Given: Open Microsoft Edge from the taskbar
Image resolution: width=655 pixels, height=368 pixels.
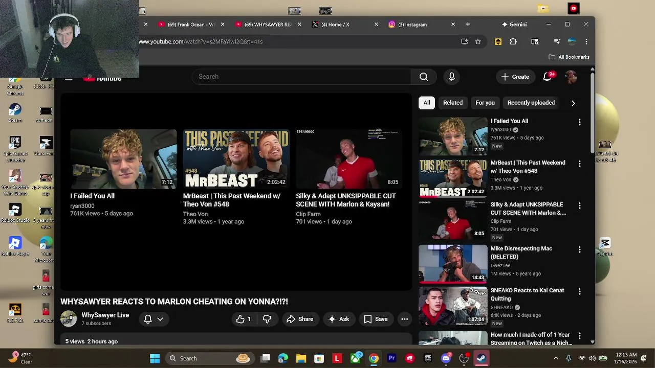Looking at the screenshot, I should coord(283,358).
